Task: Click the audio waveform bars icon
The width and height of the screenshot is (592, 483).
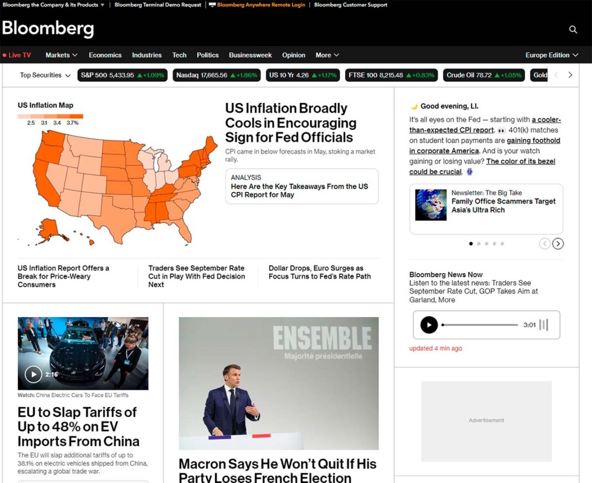Action: (544, 325)
